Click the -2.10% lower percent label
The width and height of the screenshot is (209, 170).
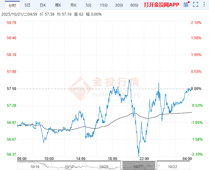point(197,154)
